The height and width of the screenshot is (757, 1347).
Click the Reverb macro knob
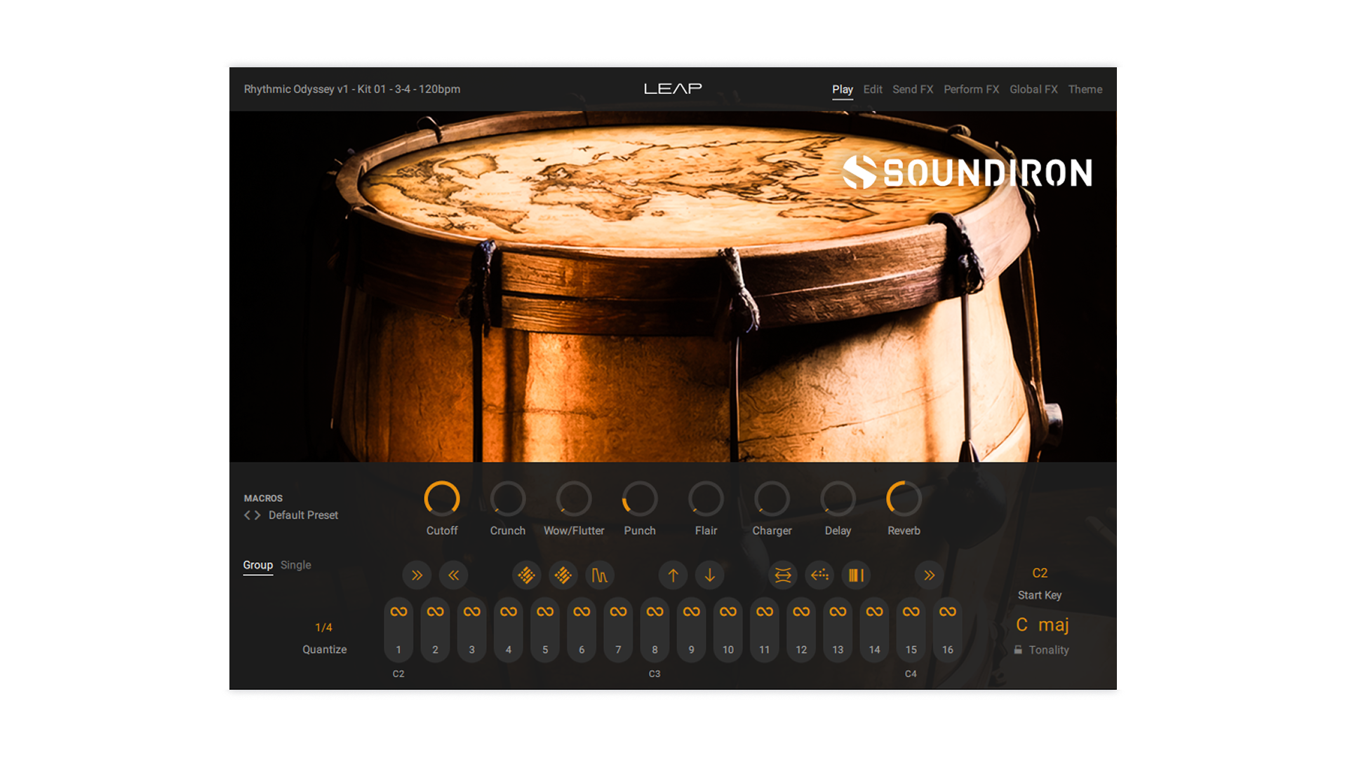click(x=904, y=499)
